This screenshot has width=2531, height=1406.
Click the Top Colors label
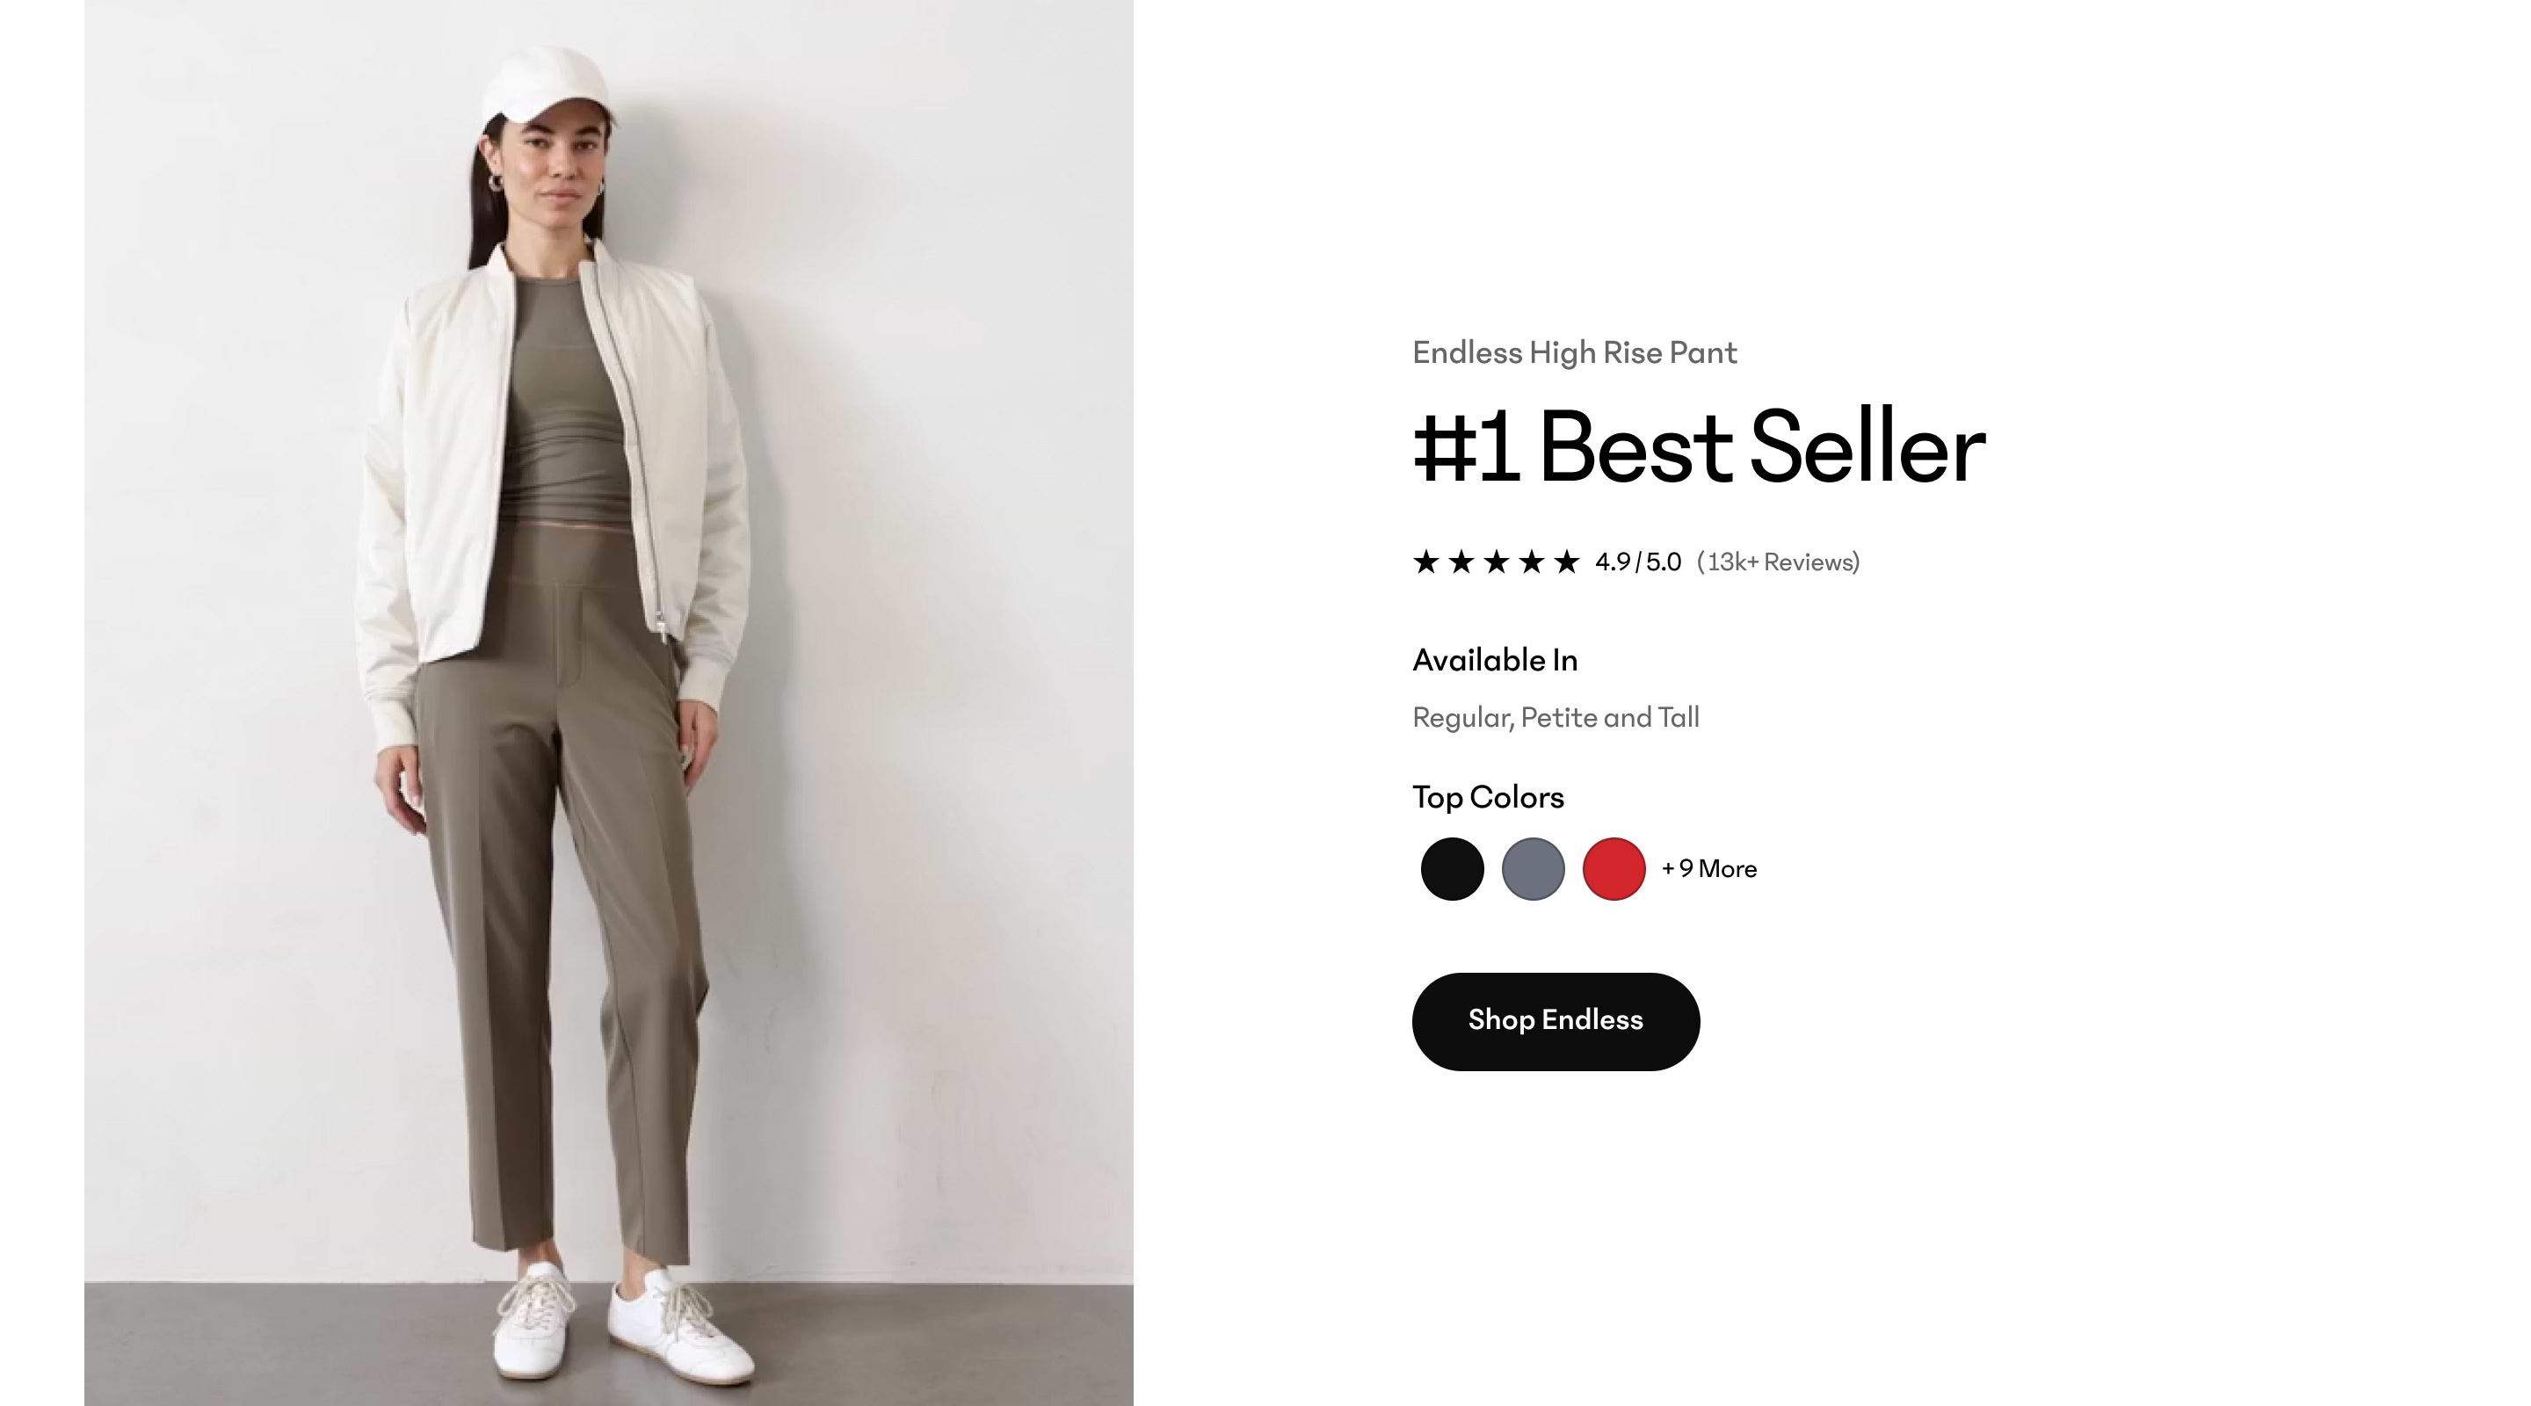click(x=1488, y=797)
